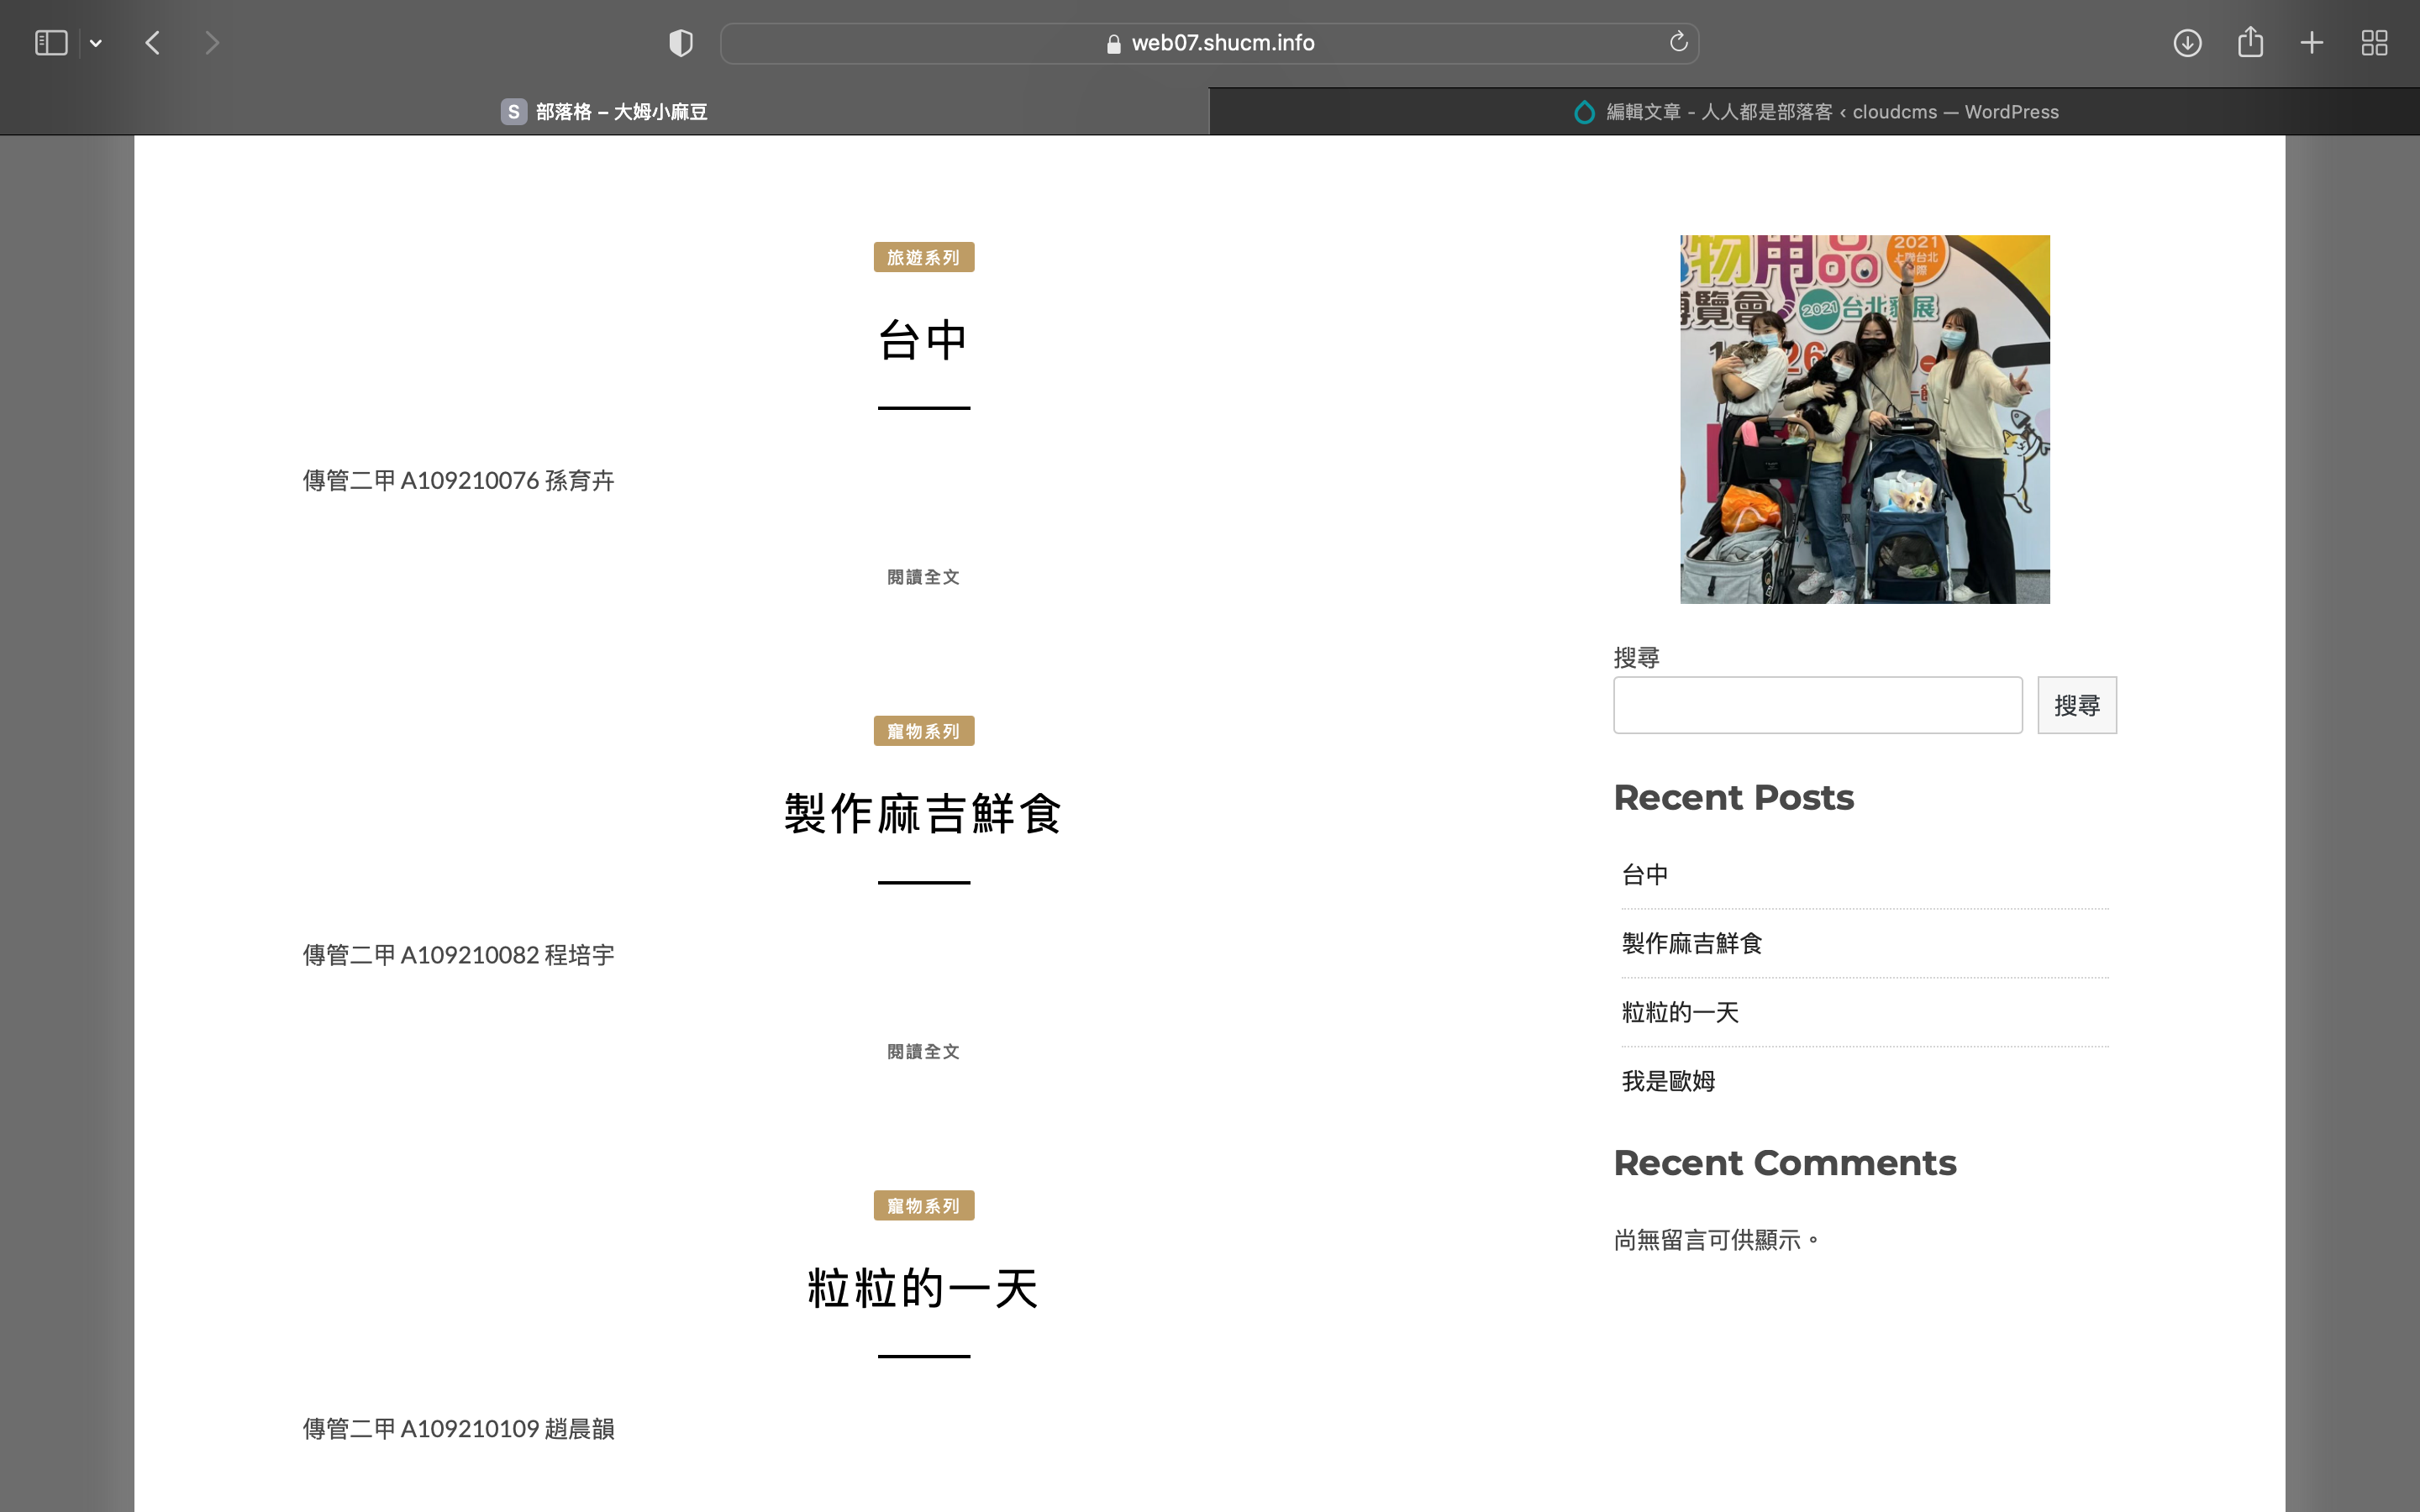
Task: Expand the sidebar tab group dropdown arrow
Action: point(96,43)
